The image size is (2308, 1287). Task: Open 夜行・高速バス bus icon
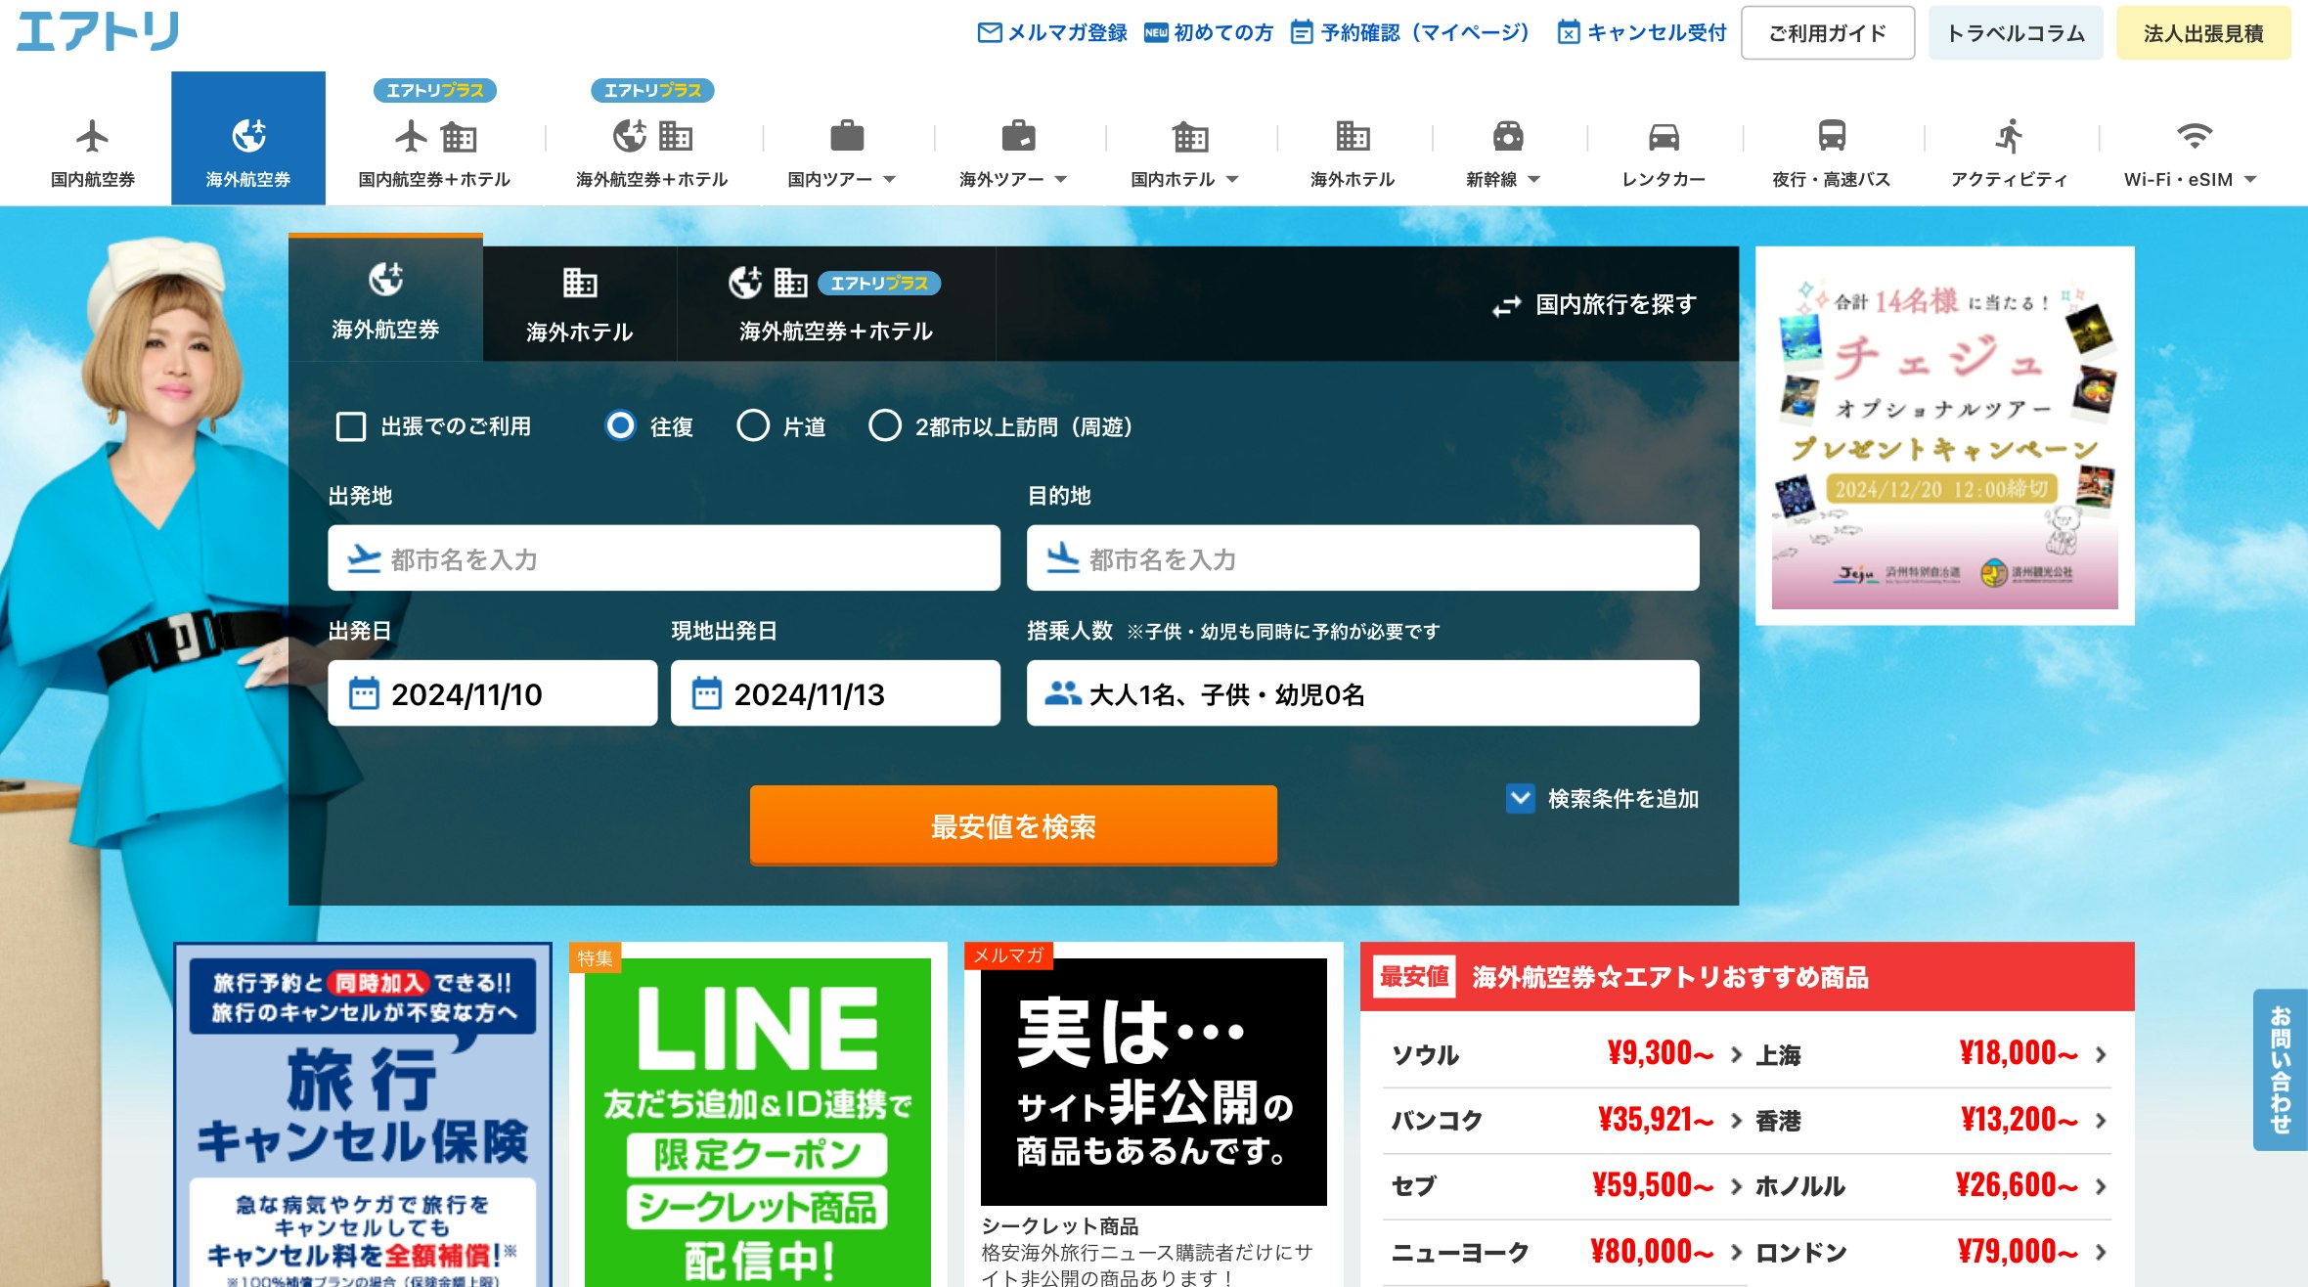pos(1832,136)
